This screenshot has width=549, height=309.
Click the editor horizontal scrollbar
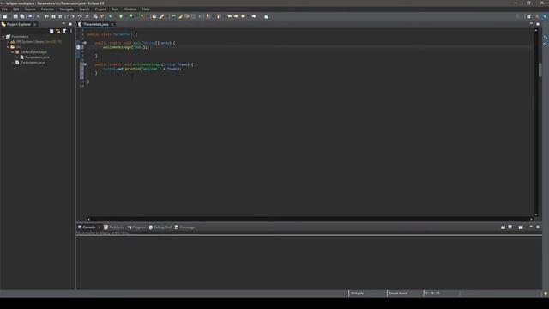point(310,219)
